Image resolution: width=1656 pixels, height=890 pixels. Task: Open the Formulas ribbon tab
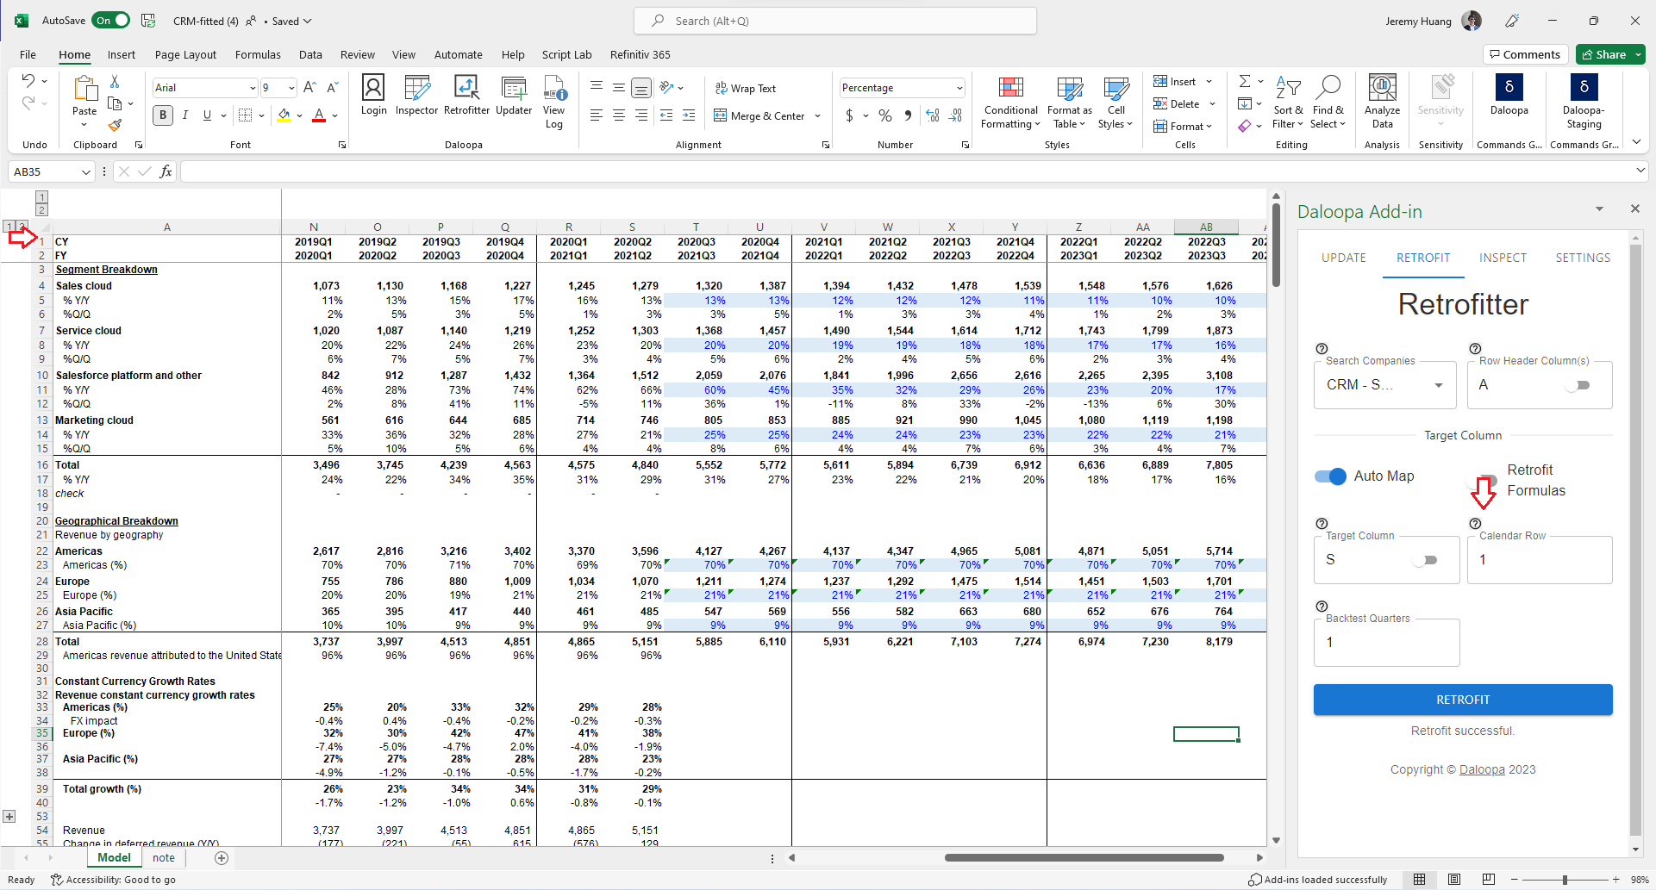tap(258, 54)
